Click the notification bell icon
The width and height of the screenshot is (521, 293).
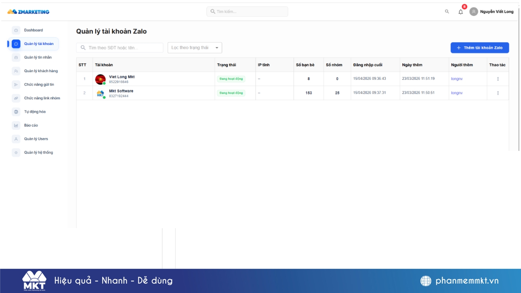coord(460,12)
